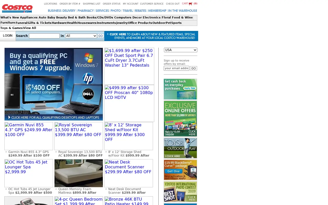
Task: Click the cash back Apply Now banner
Action: pos(180,89)
